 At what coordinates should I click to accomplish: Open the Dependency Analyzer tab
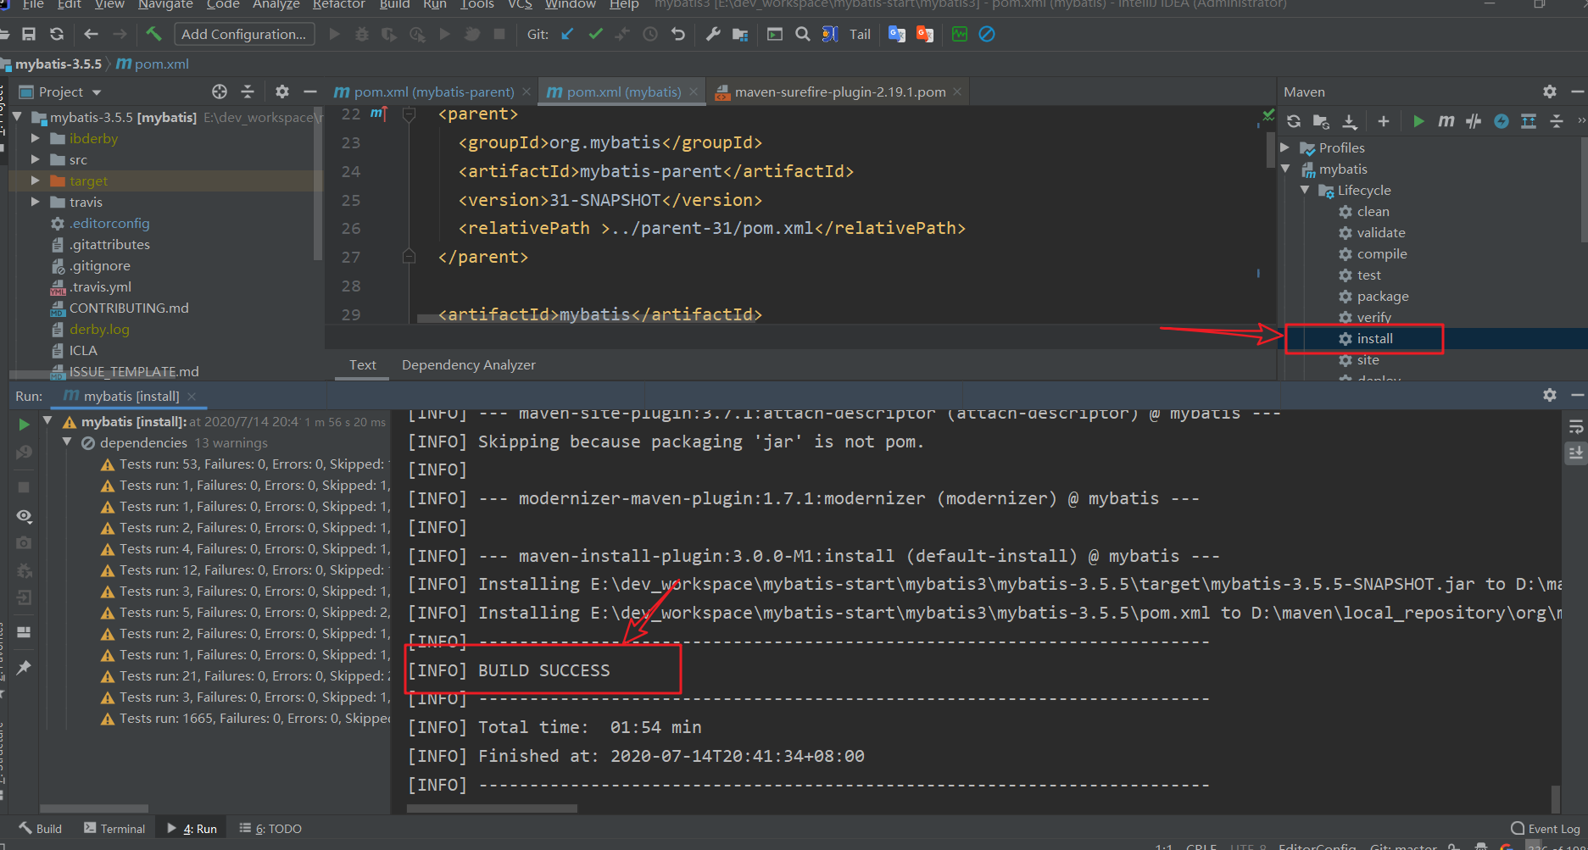[x=469, y=365]
